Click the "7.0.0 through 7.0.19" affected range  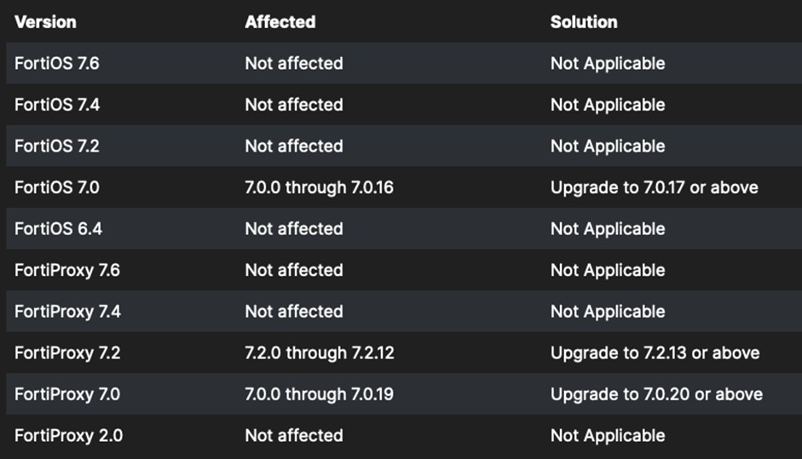[319, 394]
